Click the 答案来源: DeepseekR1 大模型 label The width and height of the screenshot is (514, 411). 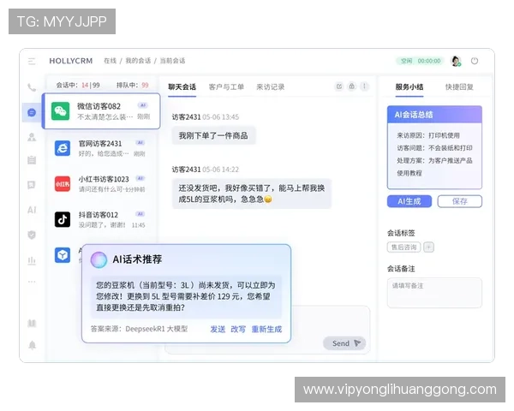point(139,329)
